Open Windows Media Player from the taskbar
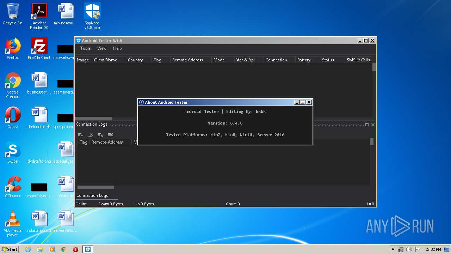The height and width of the screenshot is (254, 451). [52, 249]
